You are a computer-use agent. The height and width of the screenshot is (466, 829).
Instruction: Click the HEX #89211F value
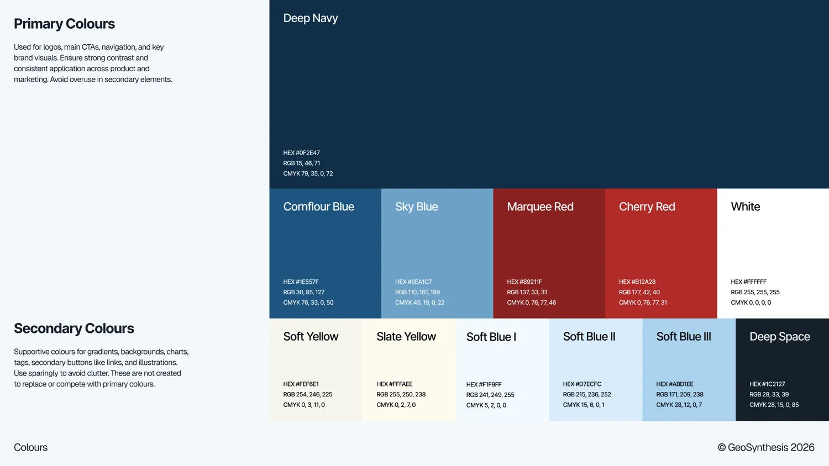point(524,282)
